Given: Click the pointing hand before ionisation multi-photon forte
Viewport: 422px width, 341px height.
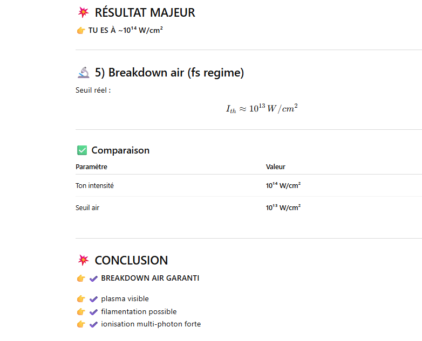Looking at the screenshot, I should coord(81,324).
